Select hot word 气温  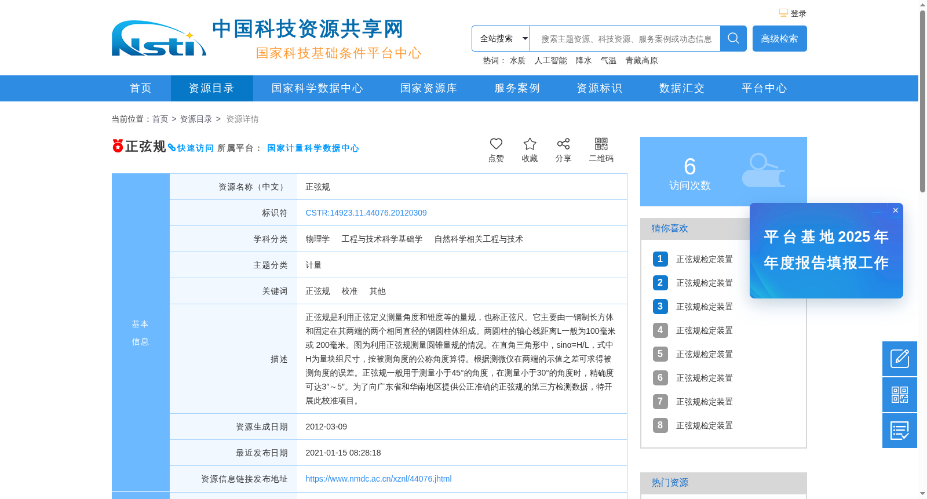click(x=608, y=60)
